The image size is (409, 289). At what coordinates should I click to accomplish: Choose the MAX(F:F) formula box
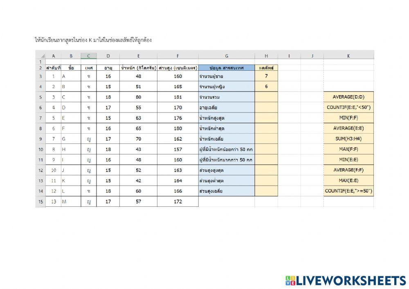[348, 149]
